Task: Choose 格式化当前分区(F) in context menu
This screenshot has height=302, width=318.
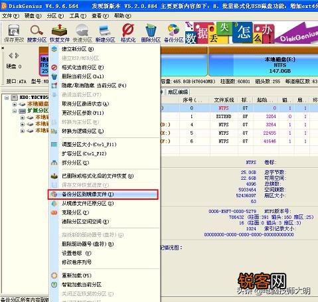Action: pyautogui.click(x=104, y=67)
